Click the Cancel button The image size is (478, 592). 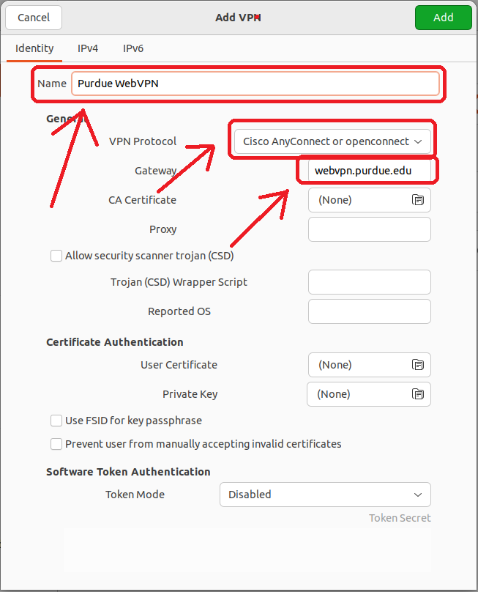pyautogui.click(x=34, y=18)
